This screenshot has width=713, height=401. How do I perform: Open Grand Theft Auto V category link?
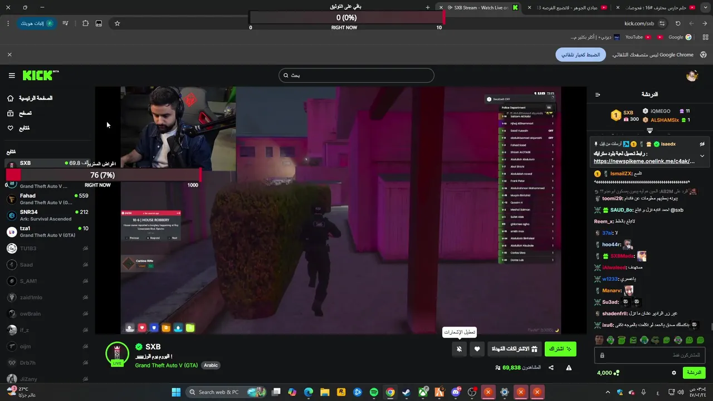click(166, 365)
